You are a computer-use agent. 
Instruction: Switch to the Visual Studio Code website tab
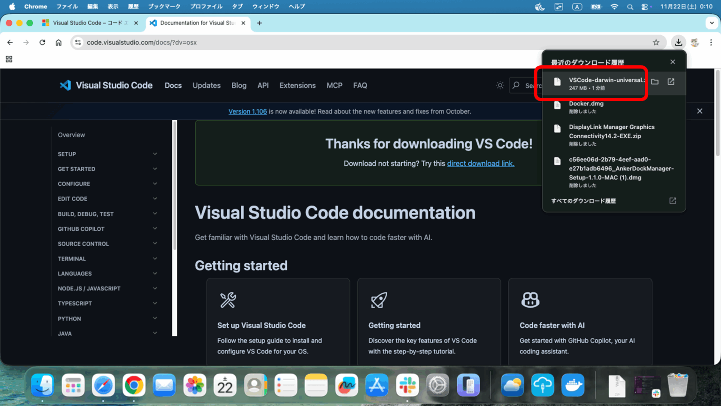[x=89, y=22]
